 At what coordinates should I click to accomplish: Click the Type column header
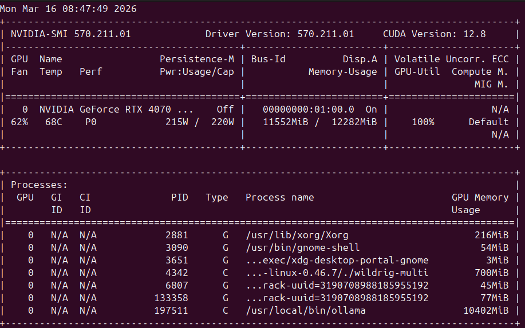[216, 198]
